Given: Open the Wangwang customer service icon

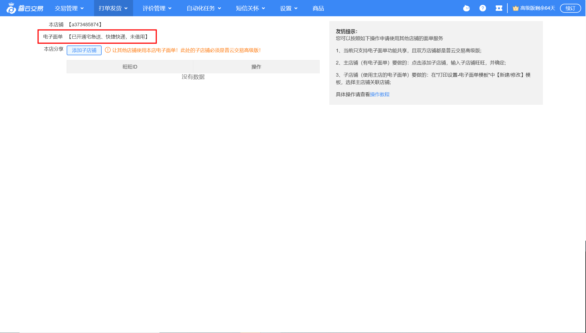Looking at the screenshot, I should coord(466,8).
